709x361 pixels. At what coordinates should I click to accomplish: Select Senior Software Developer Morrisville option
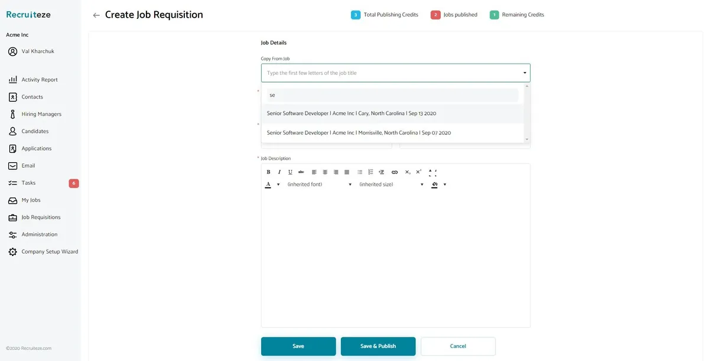(x=393, y=133)
